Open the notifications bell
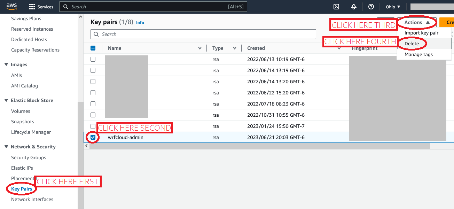Screen dimensions: 454x209 (354, 7)
